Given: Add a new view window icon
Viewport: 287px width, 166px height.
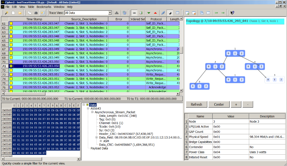Looking at the screenshot, I should pyautogui.click(x=187, y=13).
